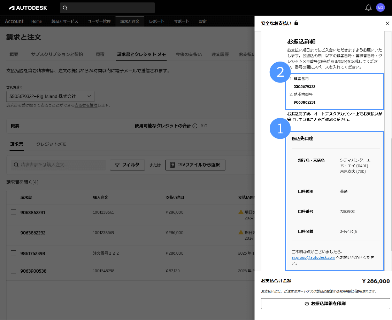The width and height of the screenshot is (392, 320).
Task: Toggle the select-all invoices checkbox
Action: [14, 198]
